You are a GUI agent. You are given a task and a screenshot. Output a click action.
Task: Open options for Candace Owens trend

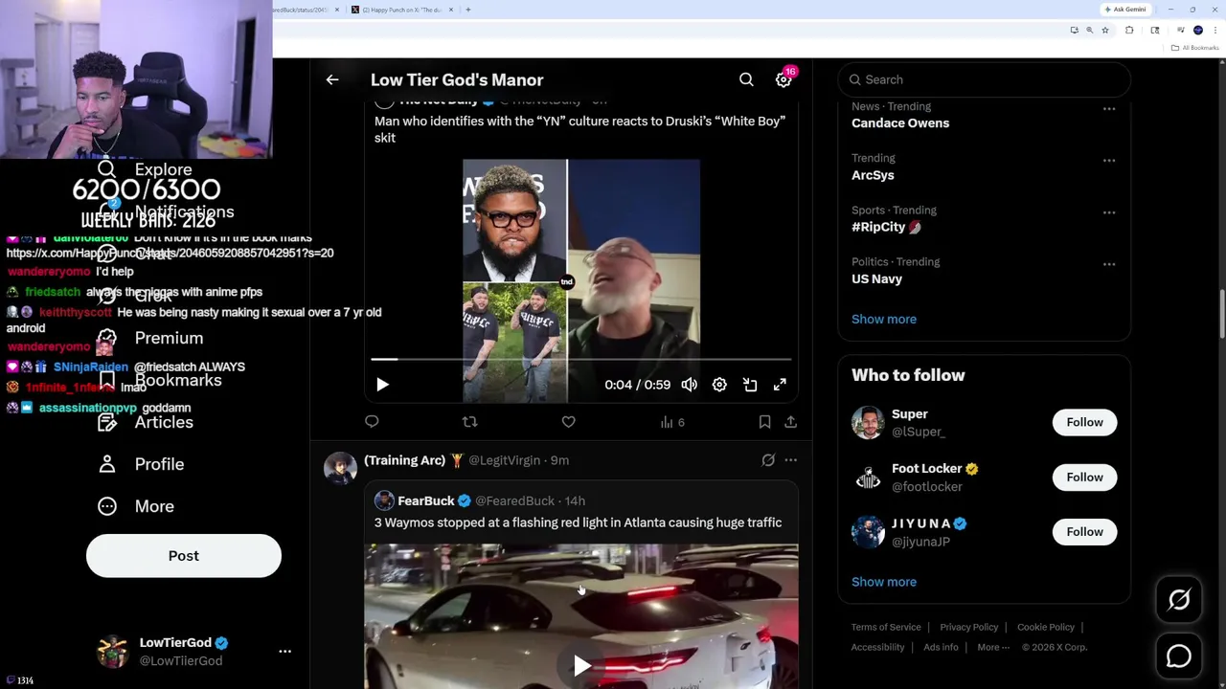(x=1109, y=109)
